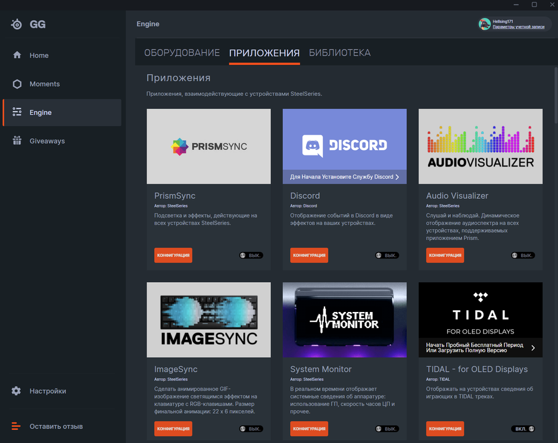Open Discord КОНФИГУРАЦИЯ button

[309, 255]
